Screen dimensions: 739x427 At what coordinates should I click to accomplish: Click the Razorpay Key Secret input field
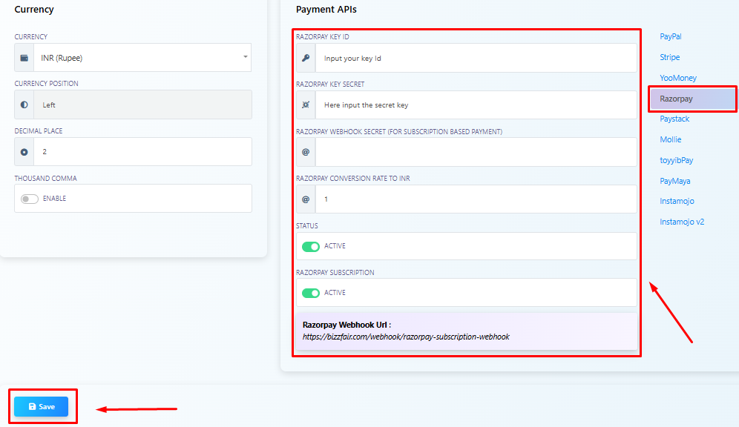[x=476, y=105]
